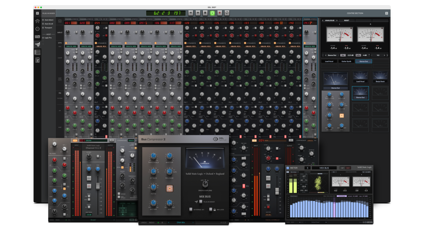
Task: Open the Stereo Out source selector
Action: (332, 55)
